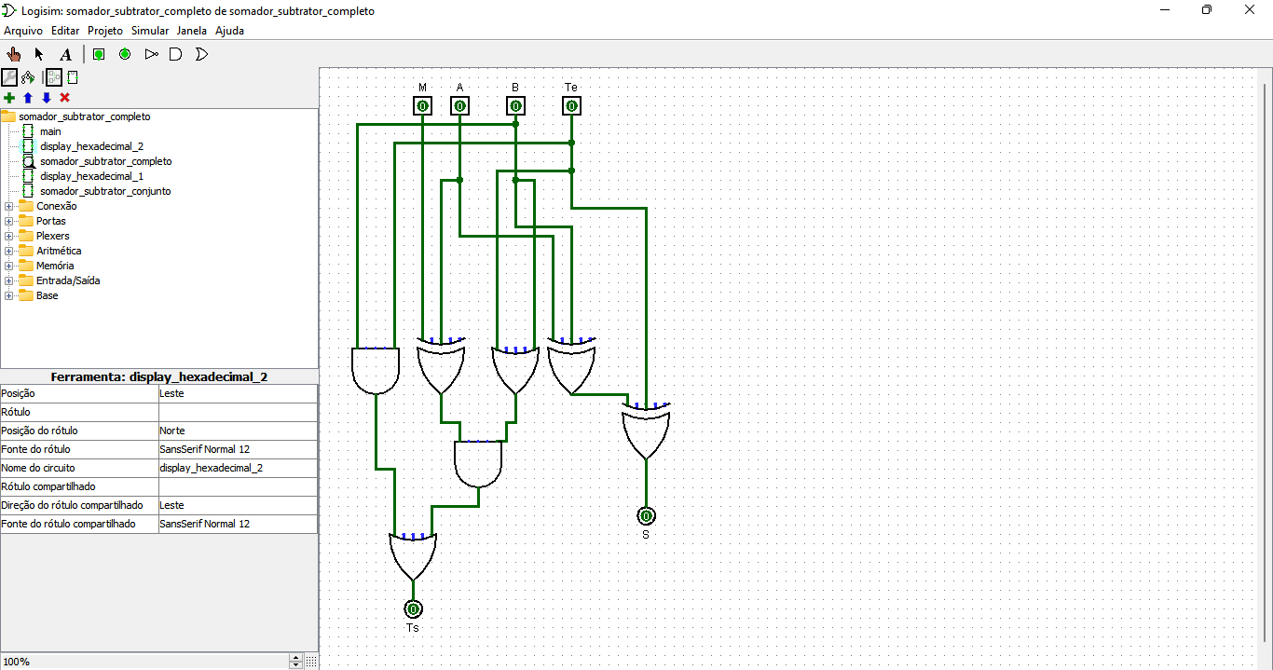Select display_hexadecimal_2 circuit in tree
The image size is (1273, 670).
coord(91,146)
